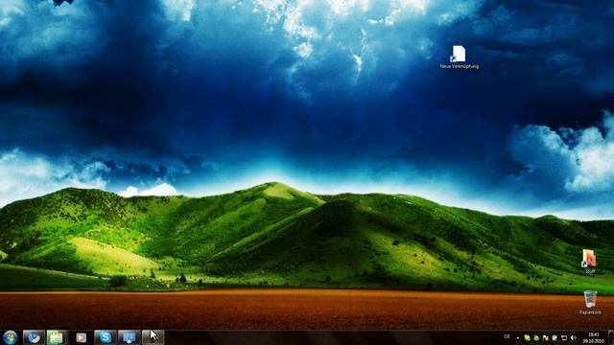Click the white tray icon left of network
The image size is (614, 345).
tap(555, 337)
